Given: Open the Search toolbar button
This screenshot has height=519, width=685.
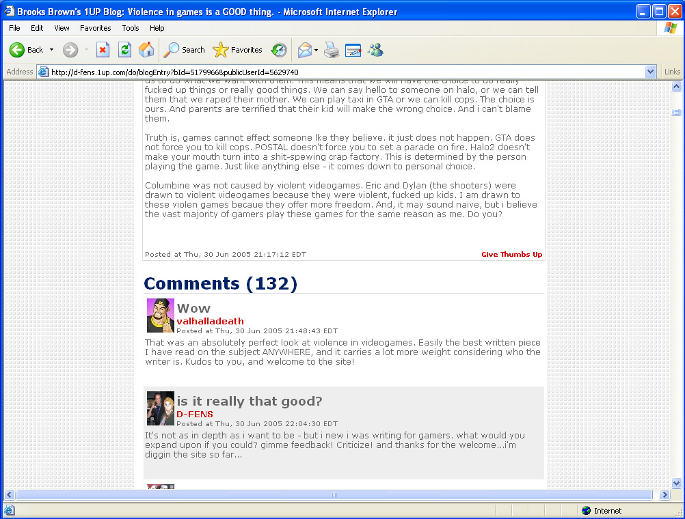Looking at the screenshot, I should [185, 50].
